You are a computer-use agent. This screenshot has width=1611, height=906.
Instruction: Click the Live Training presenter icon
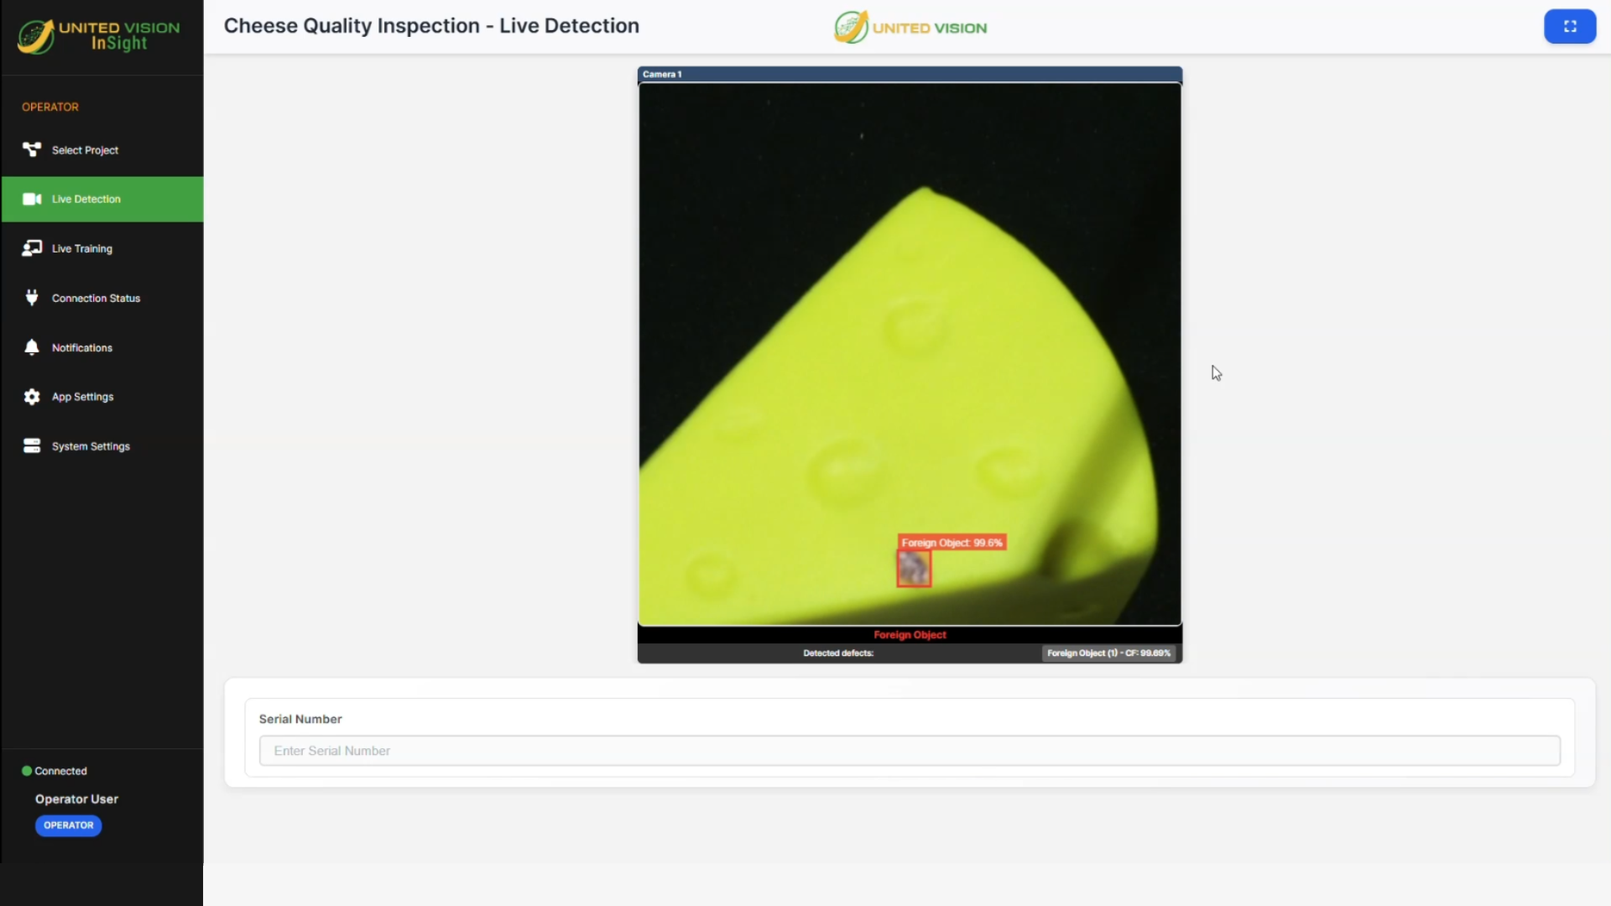(32, 248)
